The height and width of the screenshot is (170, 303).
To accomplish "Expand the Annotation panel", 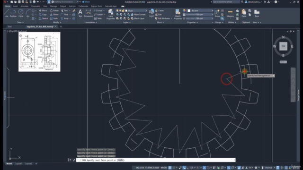I will tap(91, 22).
